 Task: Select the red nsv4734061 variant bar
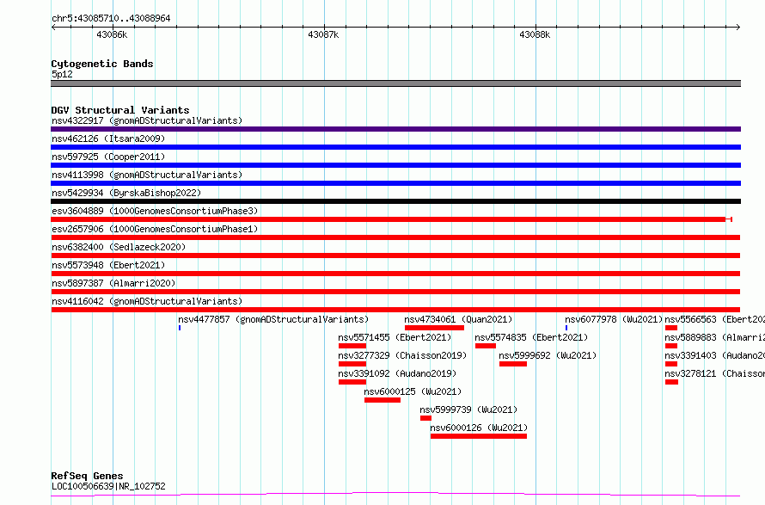(434, 328)
